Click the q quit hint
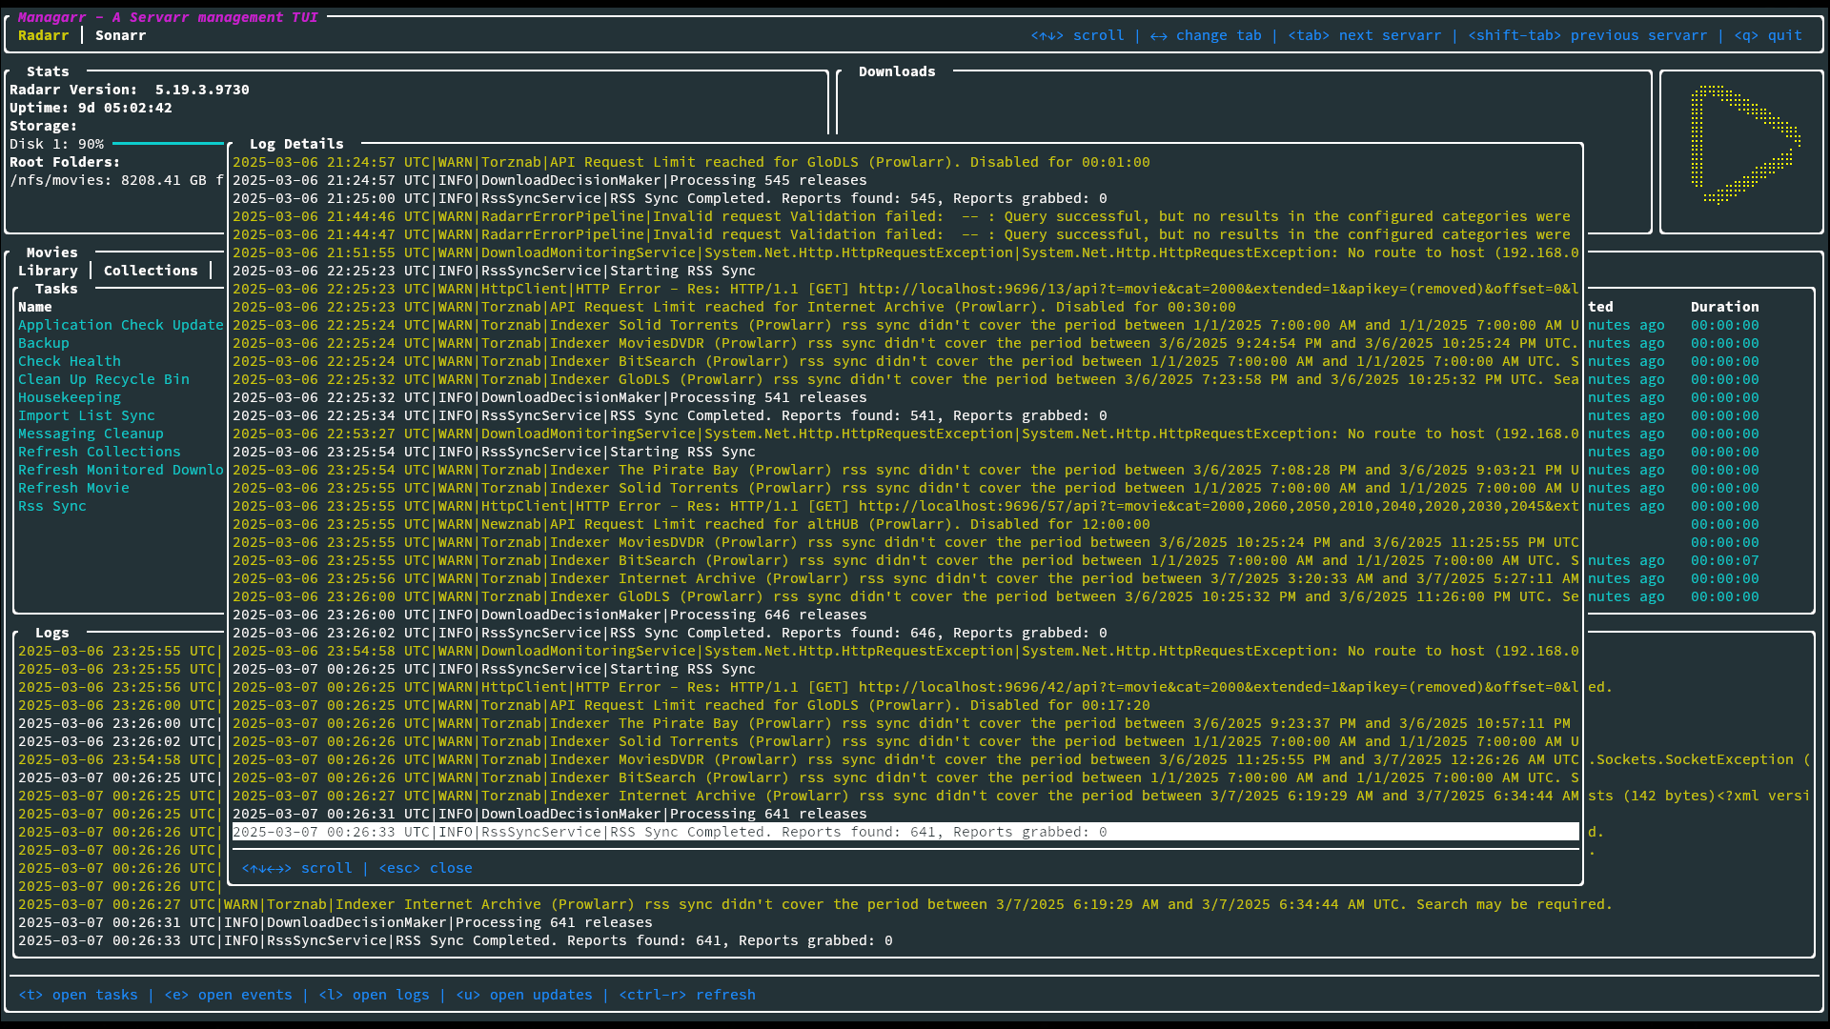This screenshot has height=1029, width=1830. pos(1768,35)
